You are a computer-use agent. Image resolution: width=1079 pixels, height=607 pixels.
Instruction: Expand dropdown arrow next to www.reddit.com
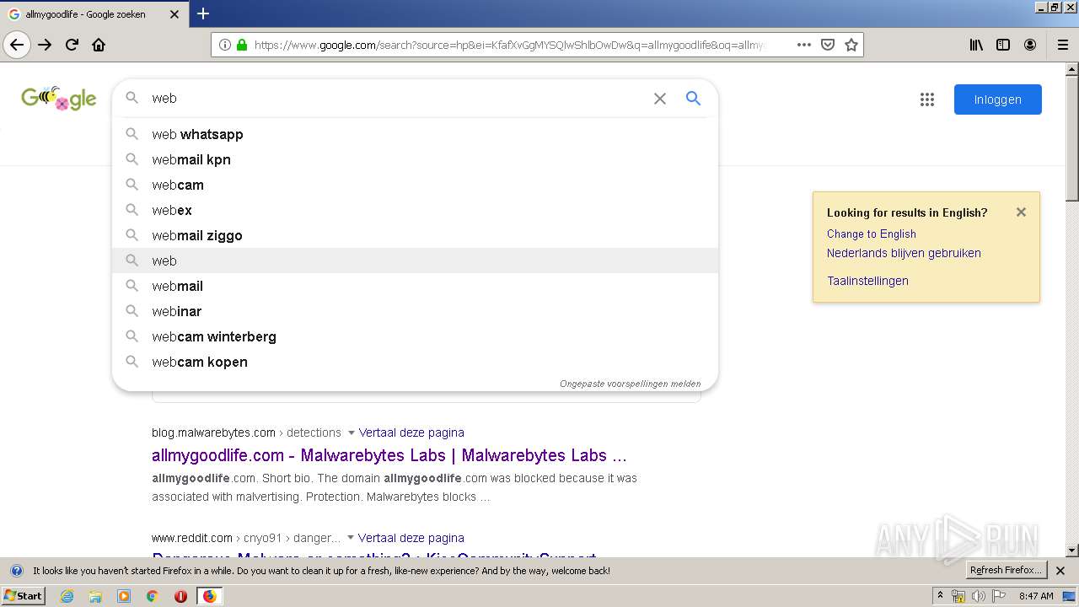point(351,538)
